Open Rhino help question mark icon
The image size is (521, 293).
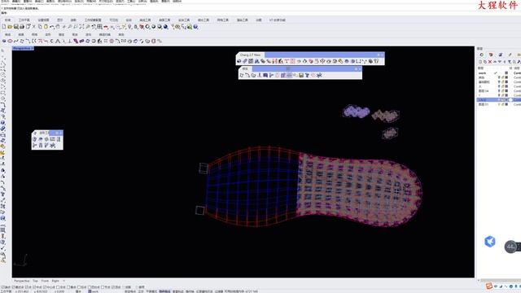pos(195,27)
